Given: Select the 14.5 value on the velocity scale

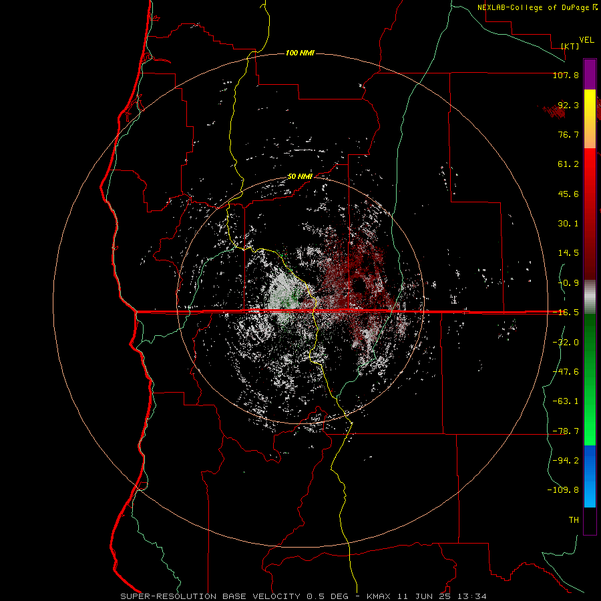Looking at the screenshot, I should click(x=568, y=253).
